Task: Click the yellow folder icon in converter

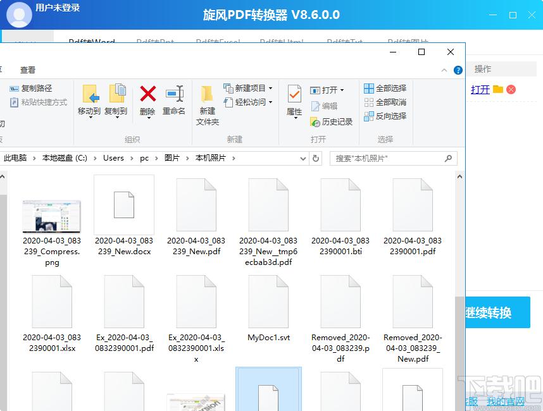Action: click(498, 89)
